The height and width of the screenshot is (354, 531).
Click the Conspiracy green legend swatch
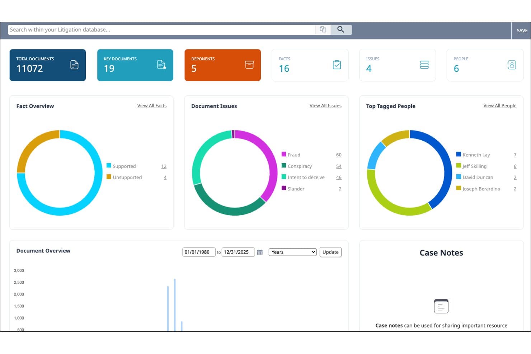284,166
